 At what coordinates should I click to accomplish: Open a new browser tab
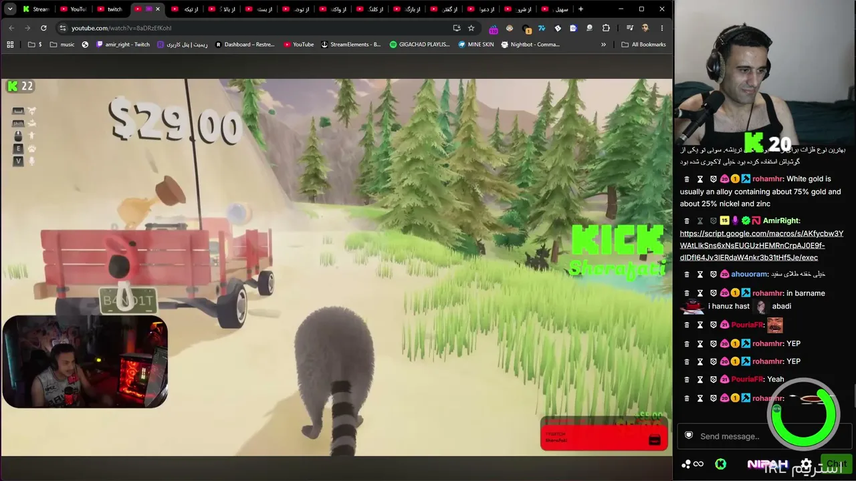[580, 9]
